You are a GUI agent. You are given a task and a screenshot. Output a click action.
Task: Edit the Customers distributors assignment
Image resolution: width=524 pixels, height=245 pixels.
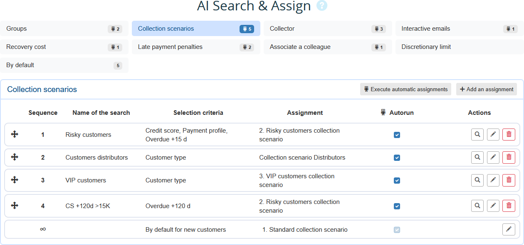493,158
